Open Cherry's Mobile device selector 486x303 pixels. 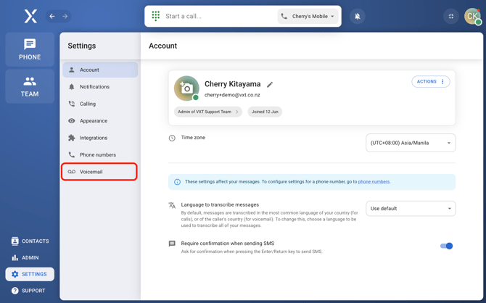tap(308, 16)
